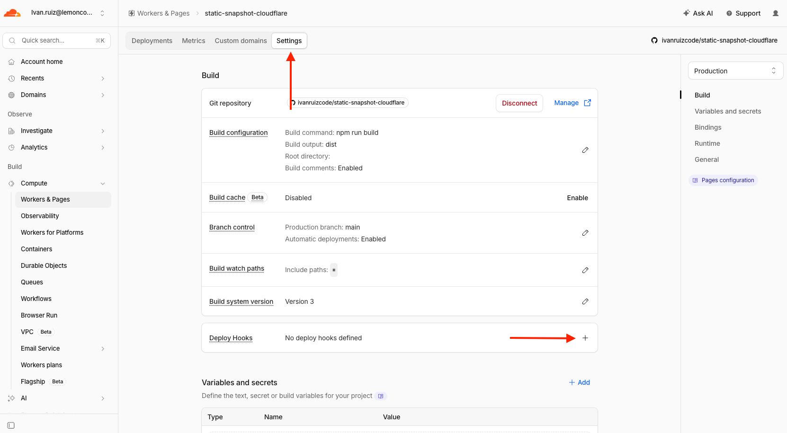The image size is (787, 433).
Task: Open the Custom domains tab
Action: [241, 41]
